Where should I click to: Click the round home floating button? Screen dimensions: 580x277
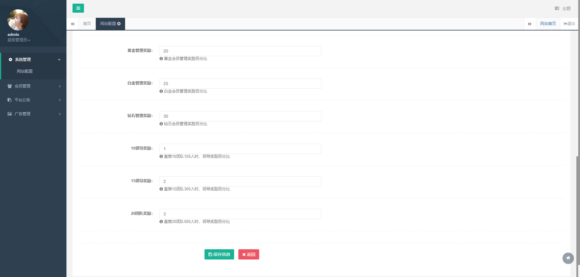tap(568, 258)
